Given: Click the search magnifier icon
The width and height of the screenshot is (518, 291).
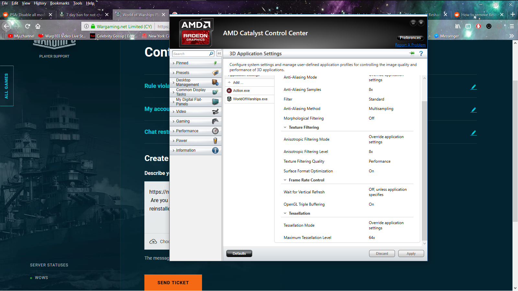Looking at the screenshot, I should coord(211,54).
